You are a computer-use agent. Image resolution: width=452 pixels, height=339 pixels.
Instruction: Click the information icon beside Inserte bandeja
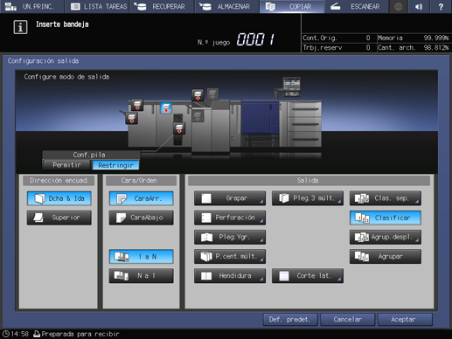[20, 27]
